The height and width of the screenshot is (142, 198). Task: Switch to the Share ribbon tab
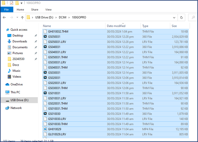pyautogui.click(x=35, y=10)
